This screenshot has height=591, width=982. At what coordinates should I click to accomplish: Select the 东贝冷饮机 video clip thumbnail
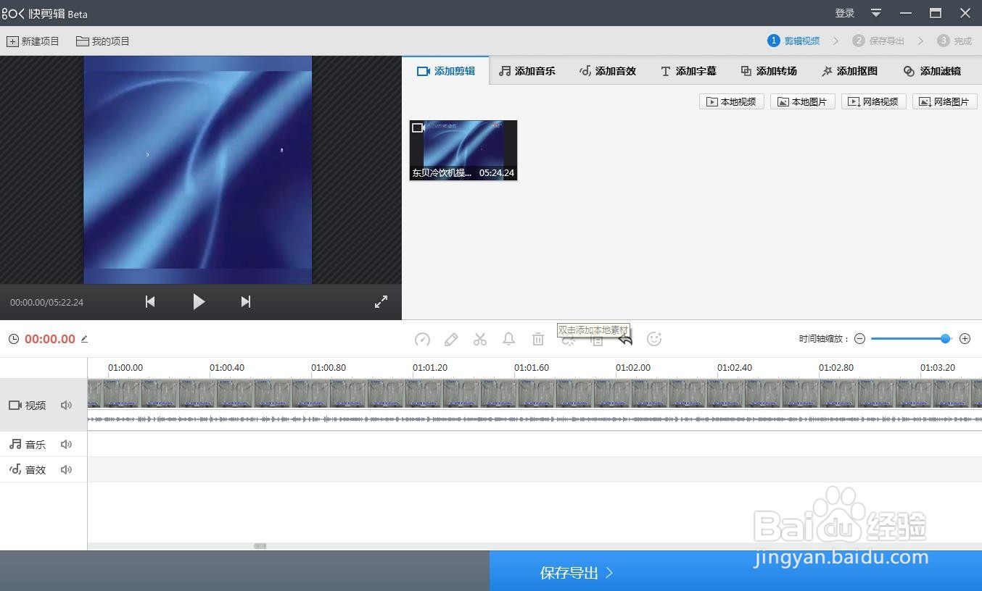coord(463,150)
